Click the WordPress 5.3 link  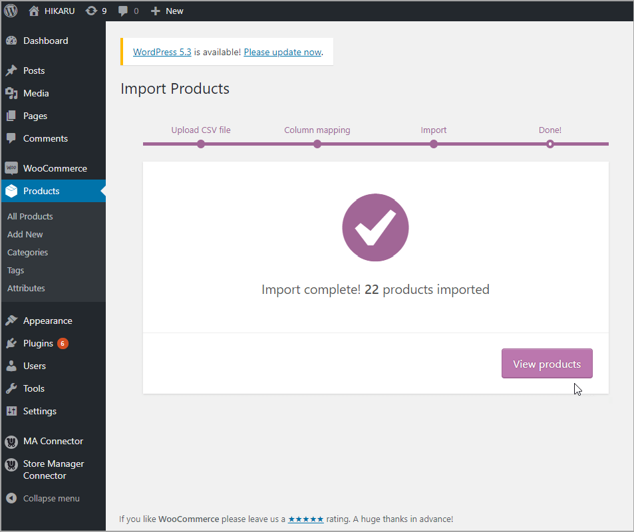pos(162,52)
